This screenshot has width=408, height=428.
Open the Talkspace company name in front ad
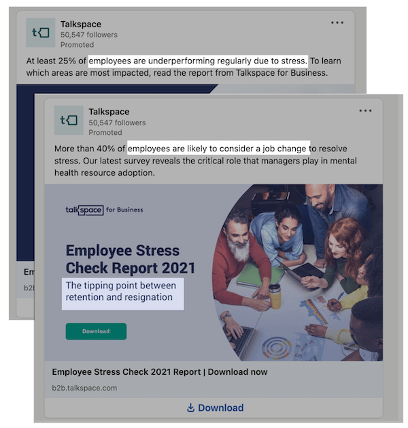[109, 112]
